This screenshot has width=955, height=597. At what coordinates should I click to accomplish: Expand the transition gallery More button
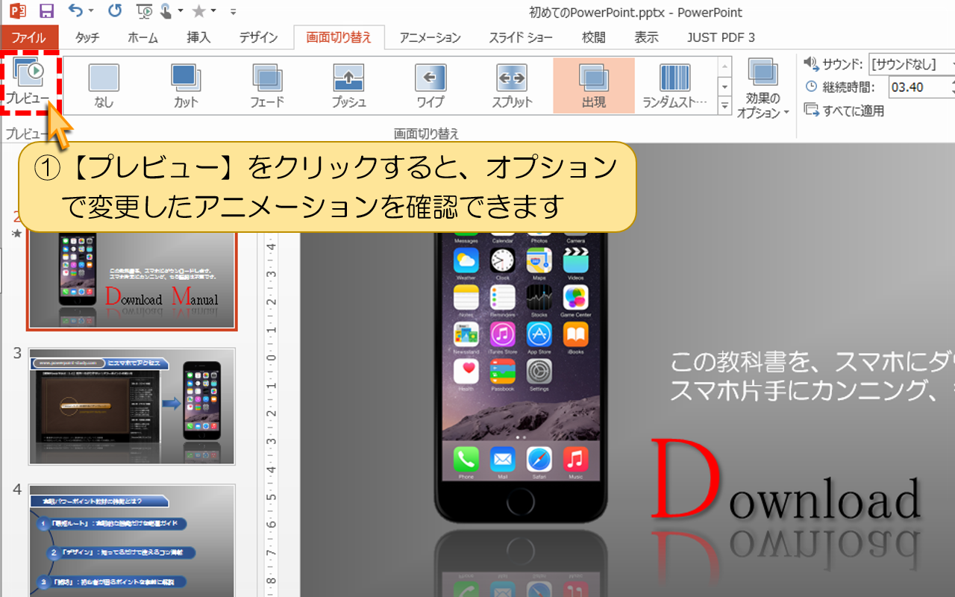[724, 106]
